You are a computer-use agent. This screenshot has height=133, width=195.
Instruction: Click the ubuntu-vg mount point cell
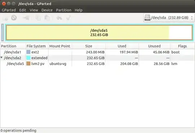58,64
